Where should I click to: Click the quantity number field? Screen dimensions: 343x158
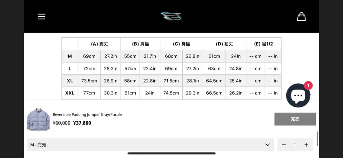click(295, 145)
